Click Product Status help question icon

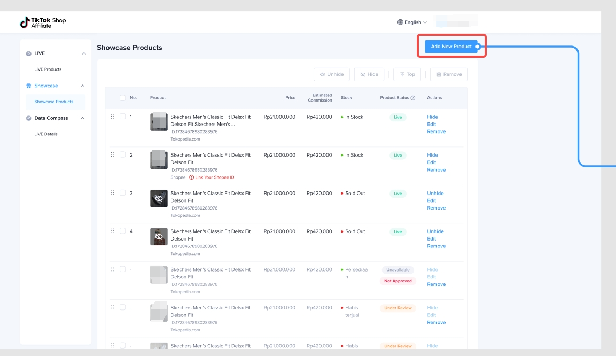pos(413,98)
